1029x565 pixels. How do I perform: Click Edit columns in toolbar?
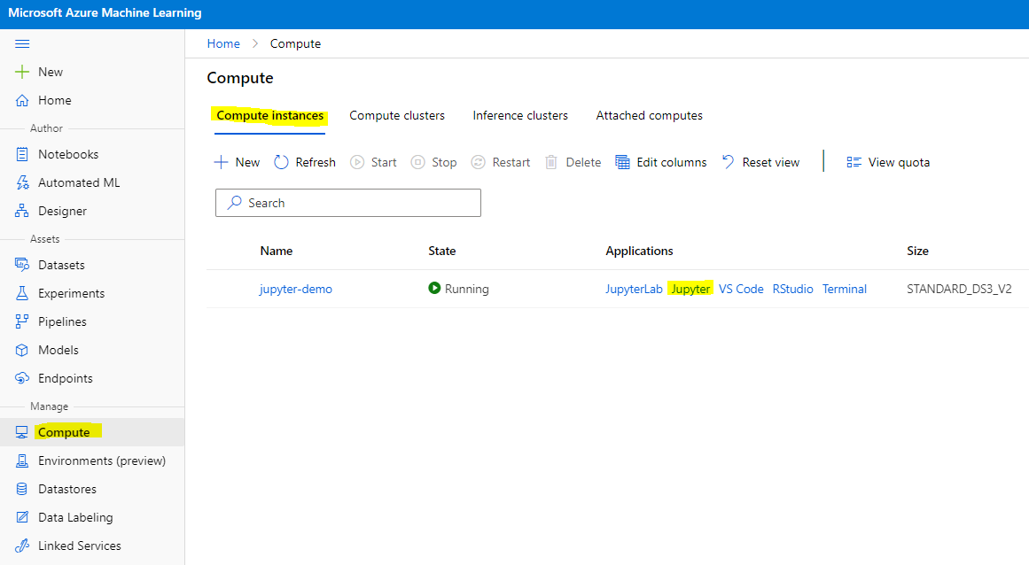(660, 162)
